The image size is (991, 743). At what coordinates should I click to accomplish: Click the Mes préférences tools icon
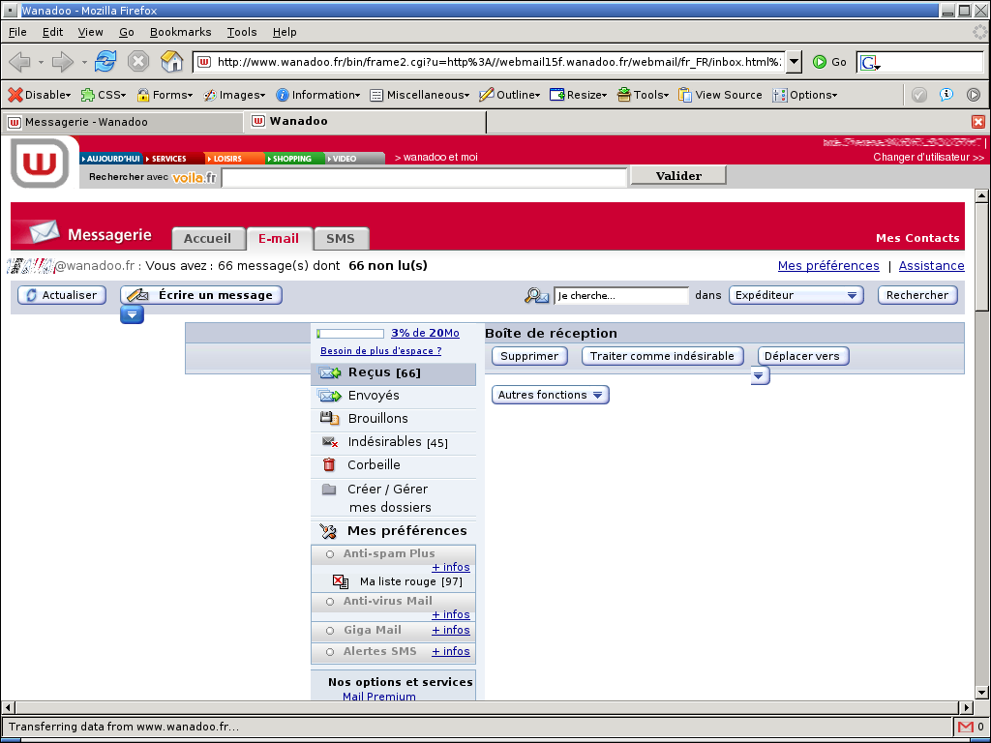click(x=328, y=531)
